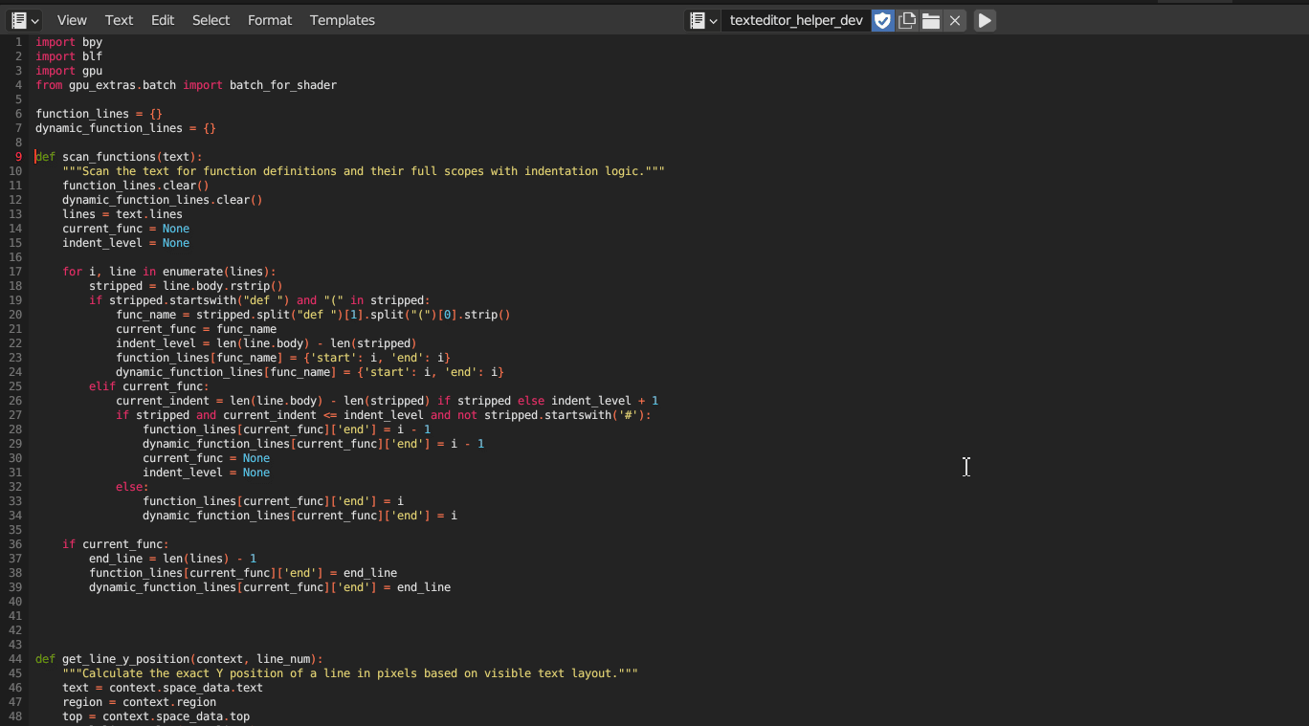
Task: Click 'stripped = line.body.rstrip()' line
Action: [x=187, y=286]
